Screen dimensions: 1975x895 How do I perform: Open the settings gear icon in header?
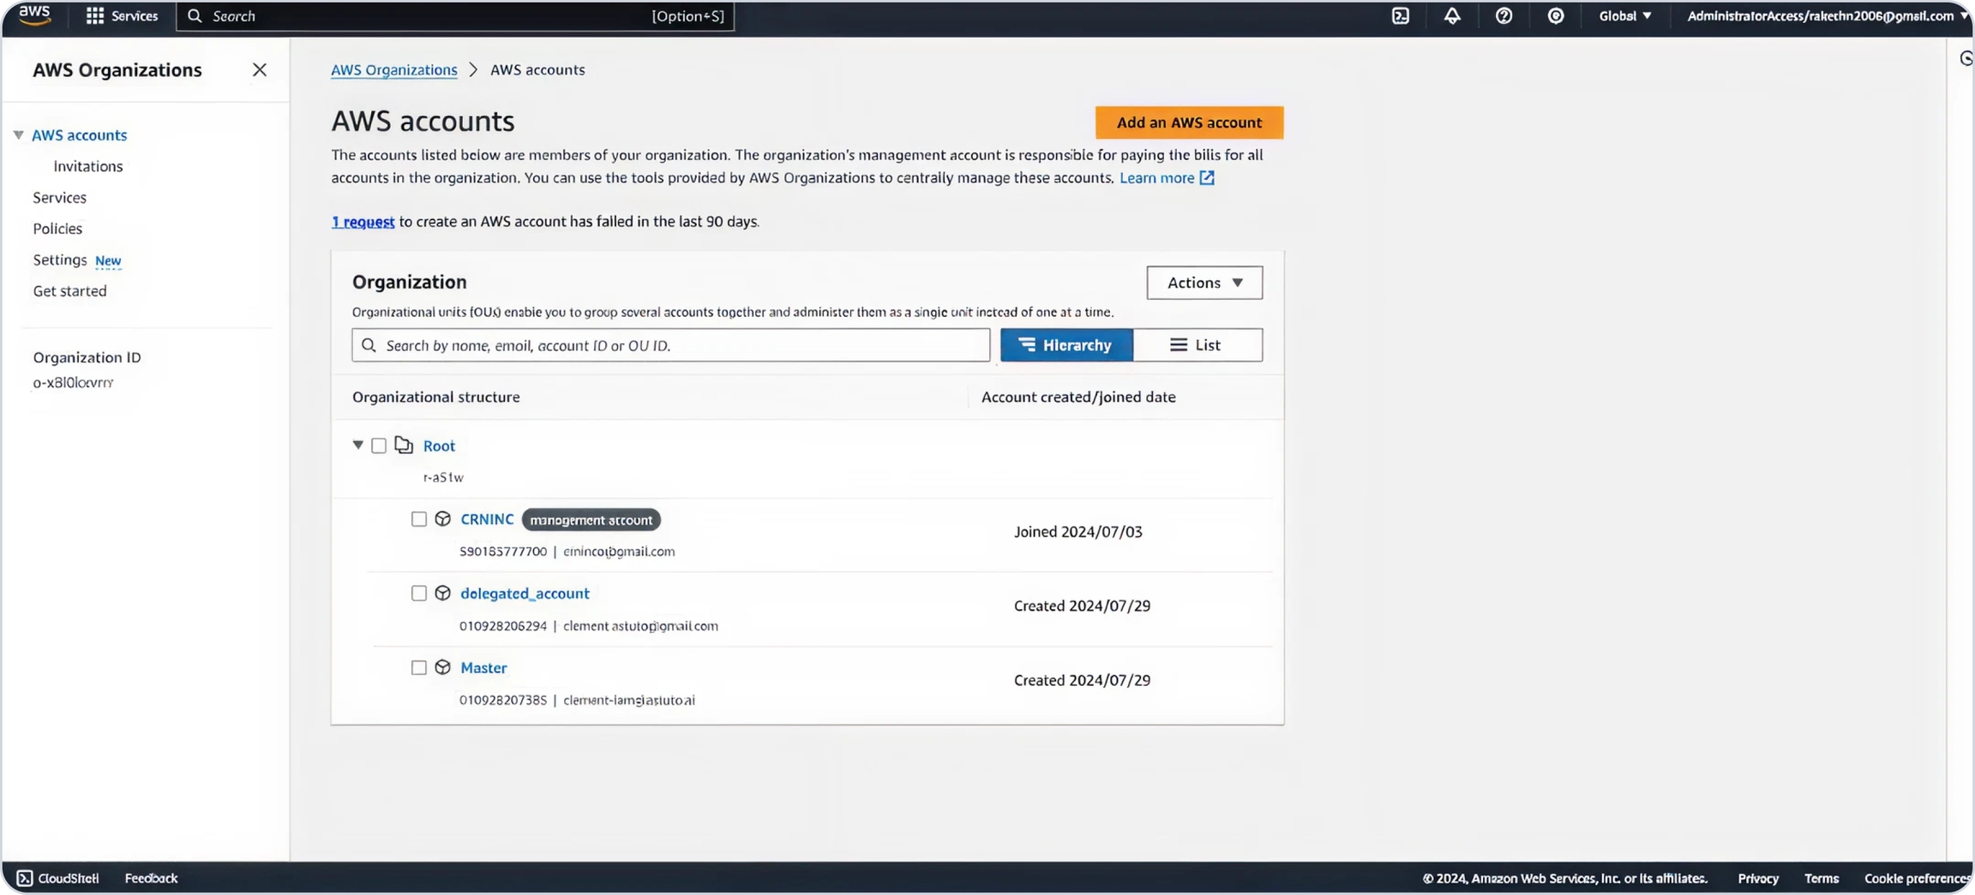tap(1555, 16)
